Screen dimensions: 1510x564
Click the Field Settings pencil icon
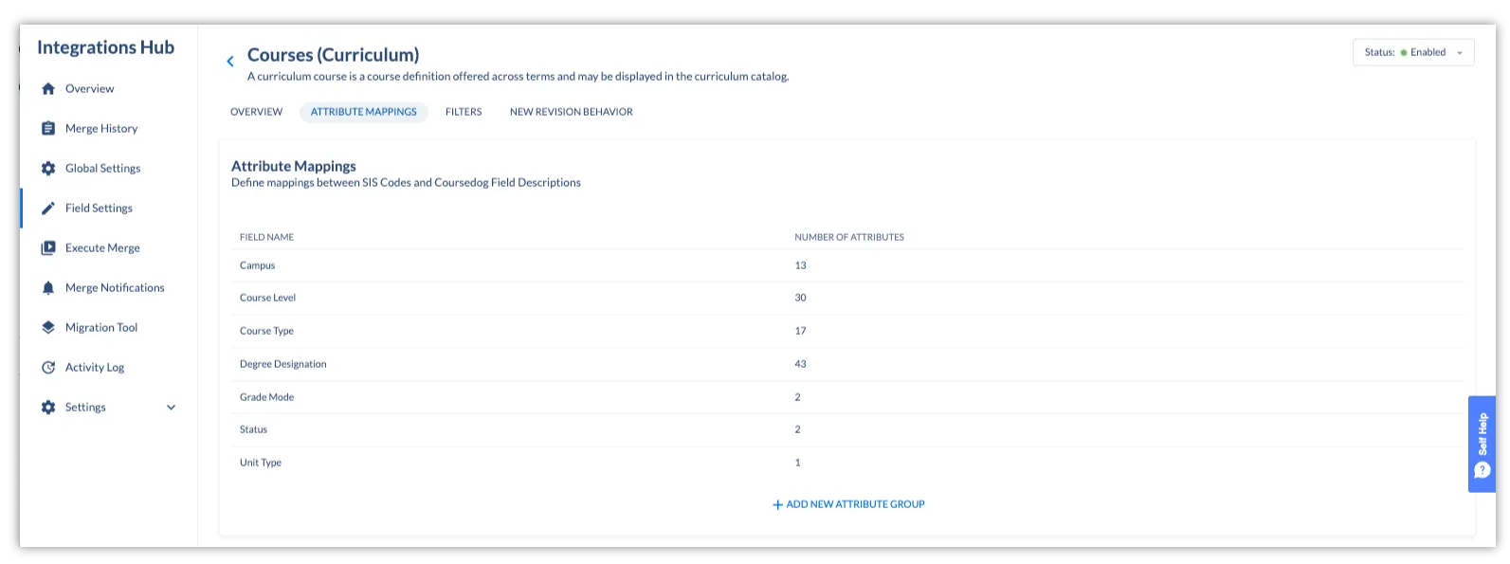pyautogui.click(x=48, y=208)
